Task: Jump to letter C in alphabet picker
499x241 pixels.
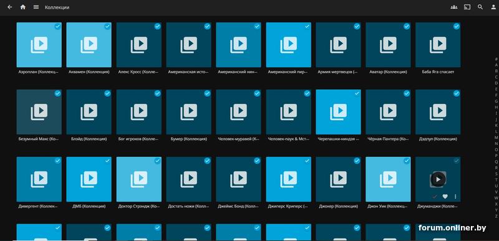Action: [496, 77]
